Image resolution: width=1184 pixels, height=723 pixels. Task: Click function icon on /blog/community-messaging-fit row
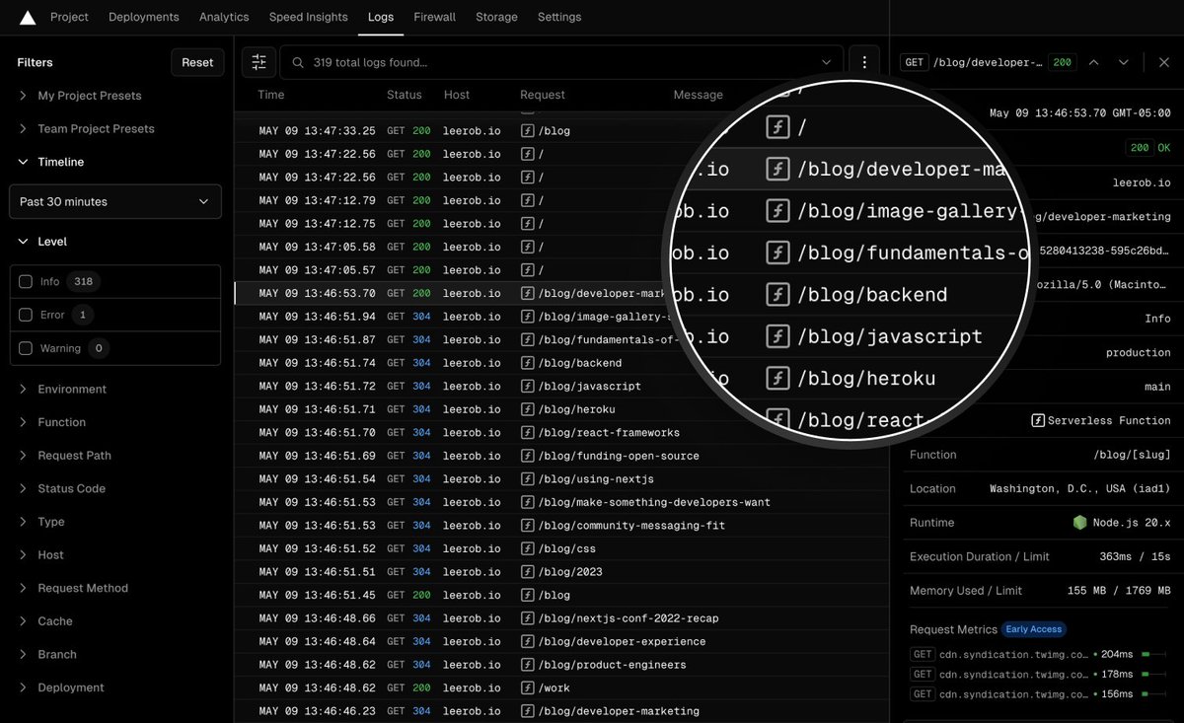pyautogui.click(x=527, y=525)
